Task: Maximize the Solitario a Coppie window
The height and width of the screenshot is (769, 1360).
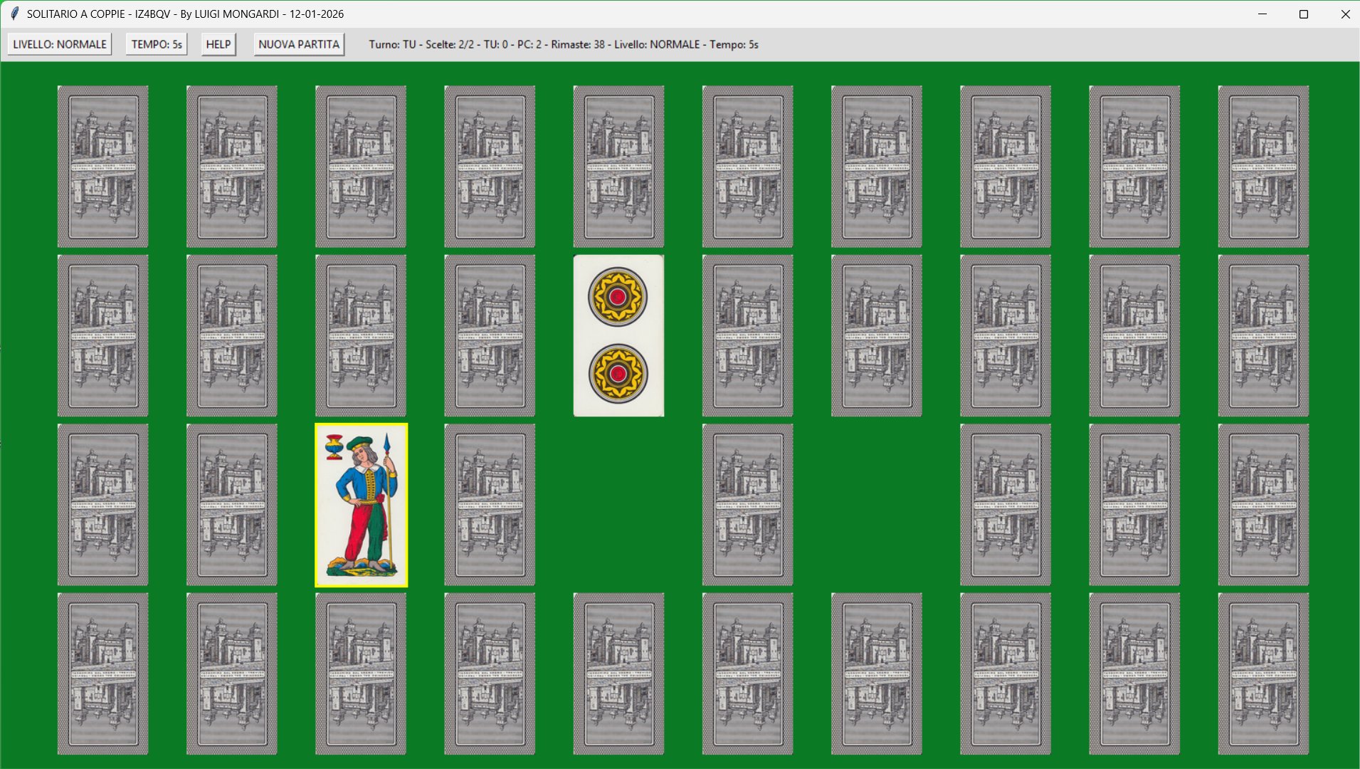Action: pyautogui.click(x=1304, y=14)
